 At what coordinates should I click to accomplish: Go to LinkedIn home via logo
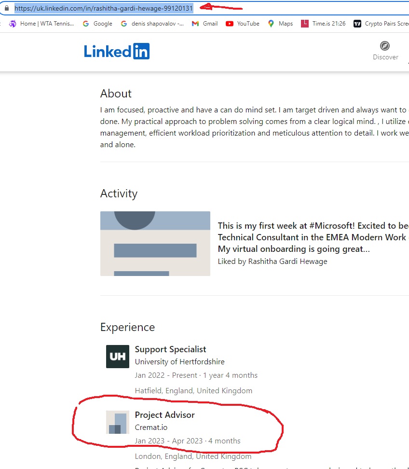(117, 52)
